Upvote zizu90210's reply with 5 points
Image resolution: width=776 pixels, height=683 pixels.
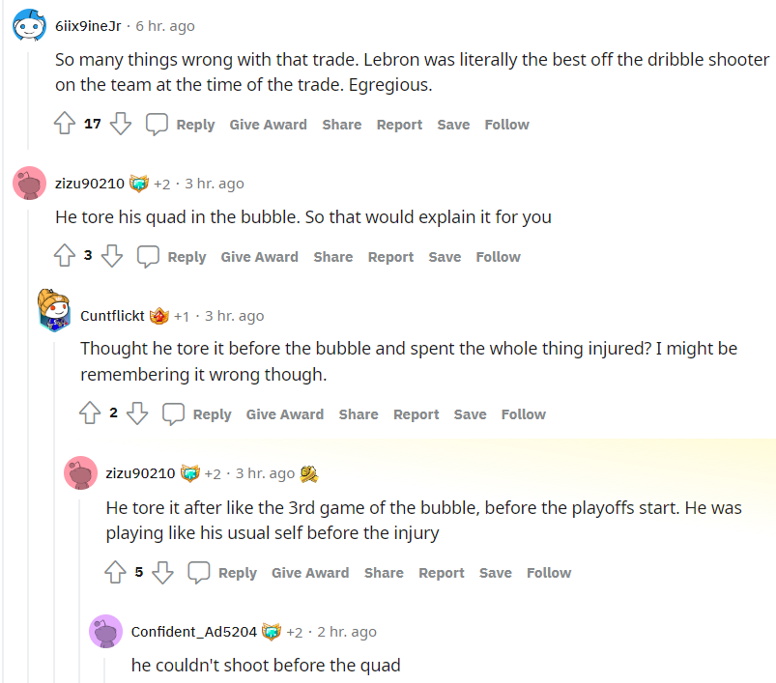[115, 573]
